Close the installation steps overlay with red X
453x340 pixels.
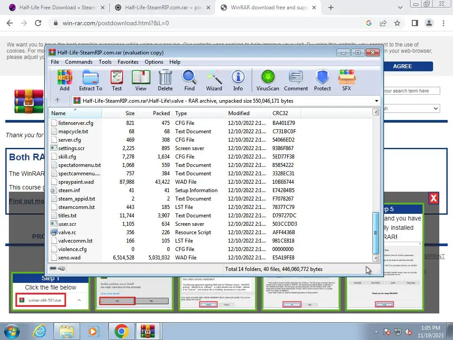[434, 198]
